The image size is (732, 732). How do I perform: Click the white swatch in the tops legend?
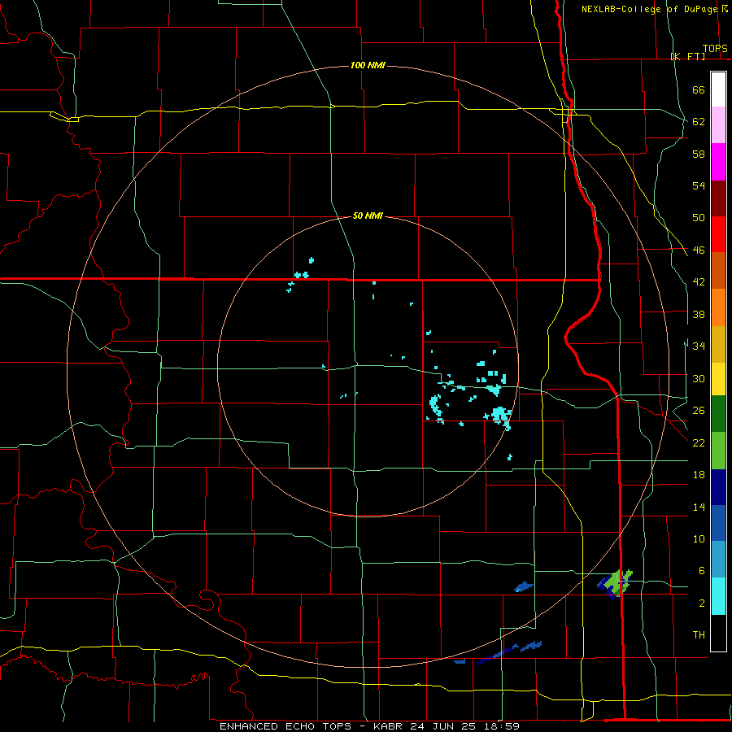[x=718, y=89]
